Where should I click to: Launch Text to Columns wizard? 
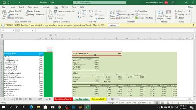(x=112, y=15)
